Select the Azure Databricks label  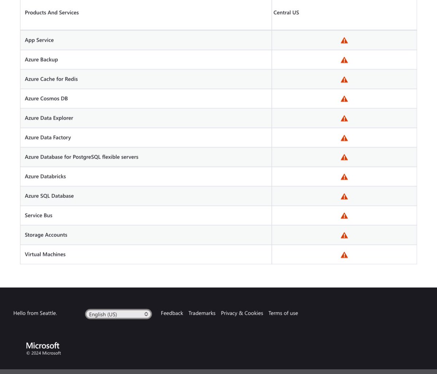[x=45, y=176]
